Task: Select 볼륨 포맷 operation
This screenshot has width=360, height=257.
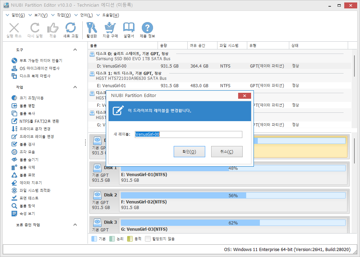Action: pos(23,175)
